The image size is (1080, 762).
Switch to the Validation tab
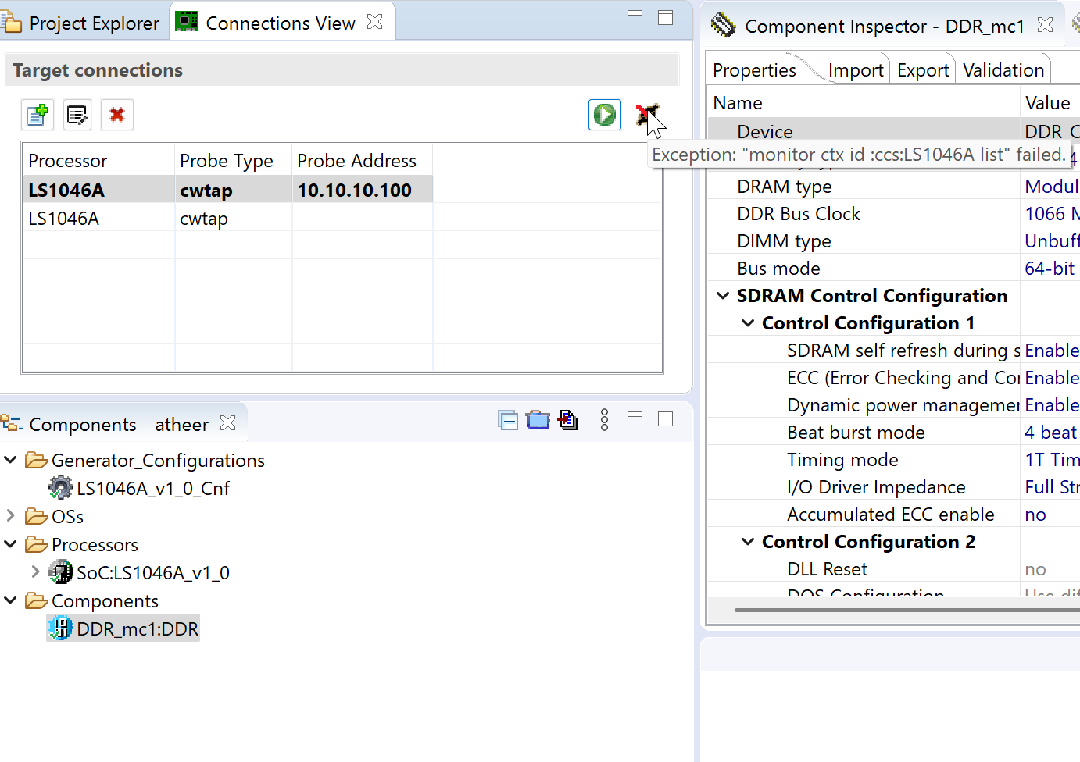(1003, 69)
